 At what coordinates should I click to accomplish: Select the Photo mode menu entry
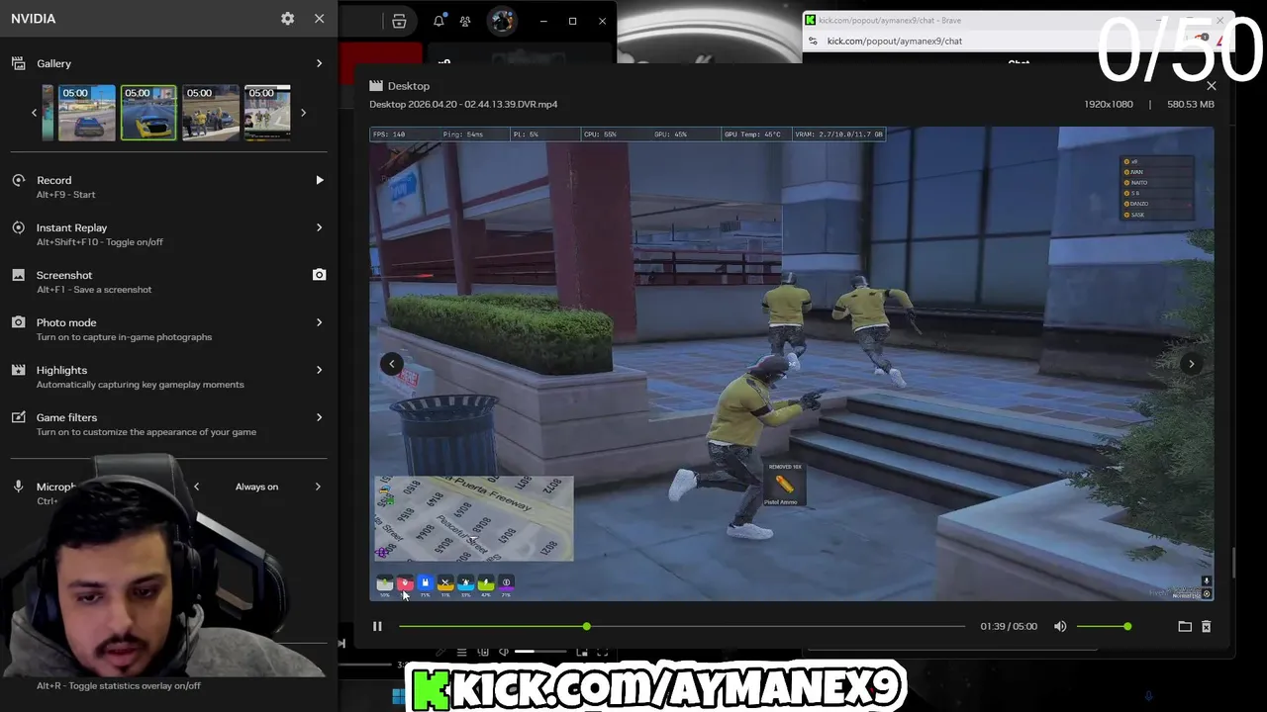pyautogui.click(x=168, y=328)
